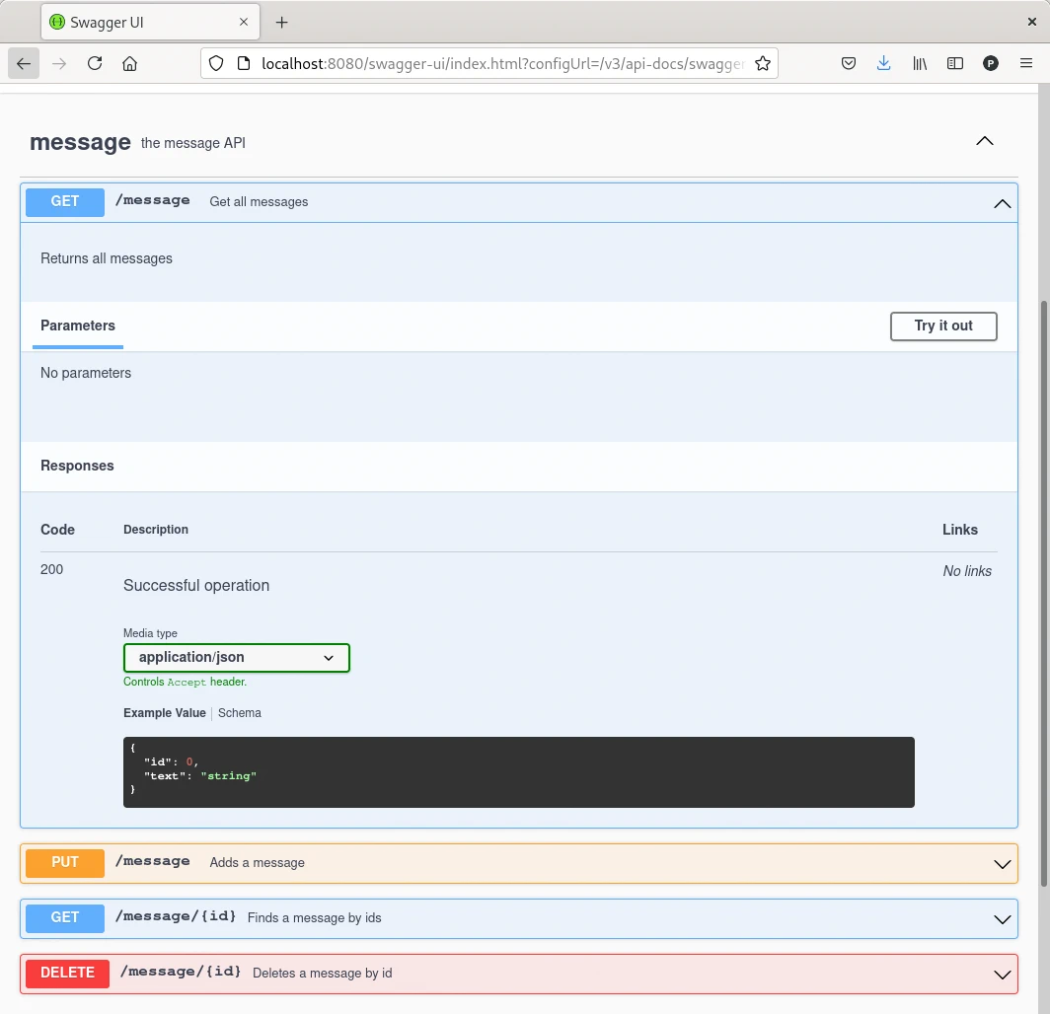Collapse the message API section
The width and height of the screenshot is (1050, 1014).
[984, 141]
